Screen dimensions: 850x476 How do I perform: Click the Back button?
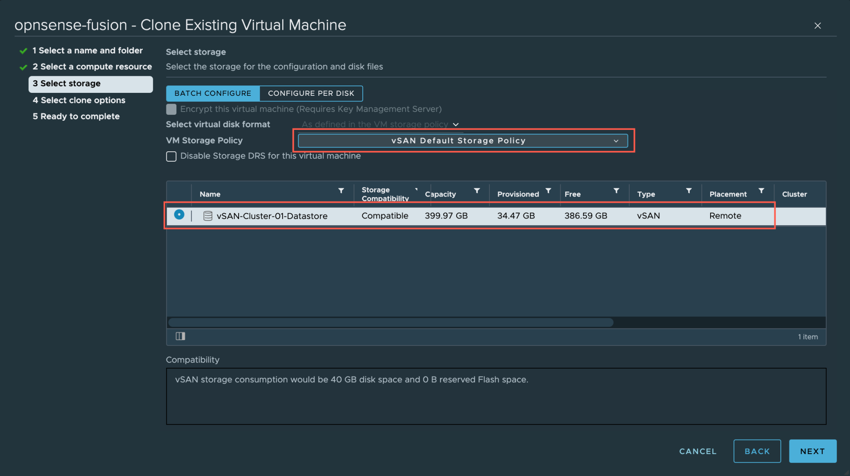click(757, 451)
